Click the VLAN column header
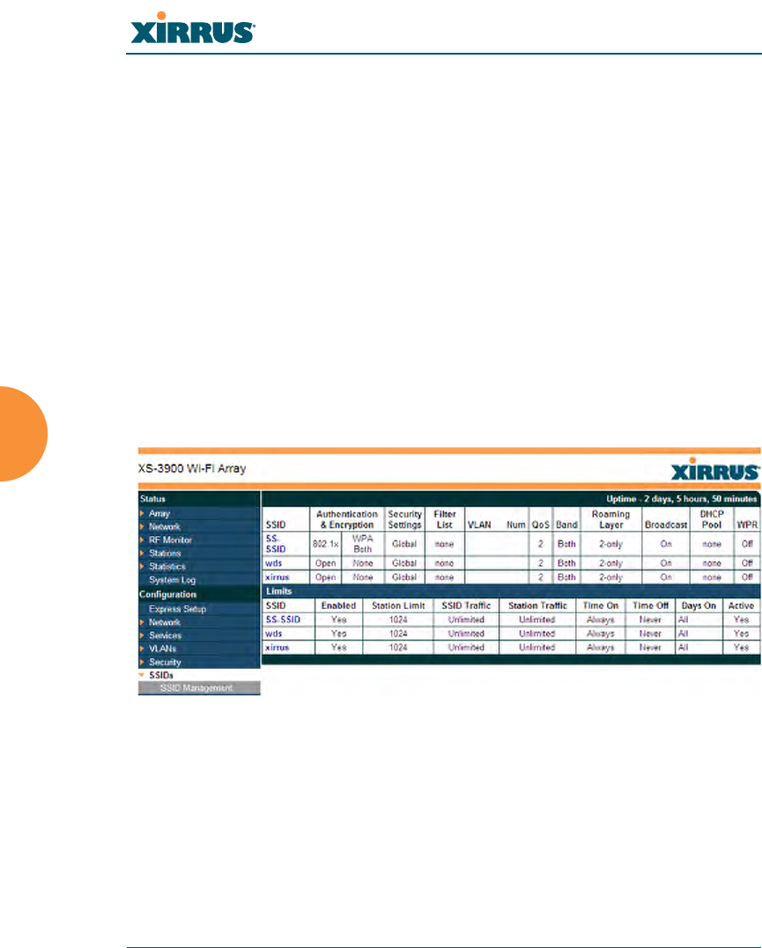Image resolution: width=762 pixels, height=948 pixels. [479, 525]
